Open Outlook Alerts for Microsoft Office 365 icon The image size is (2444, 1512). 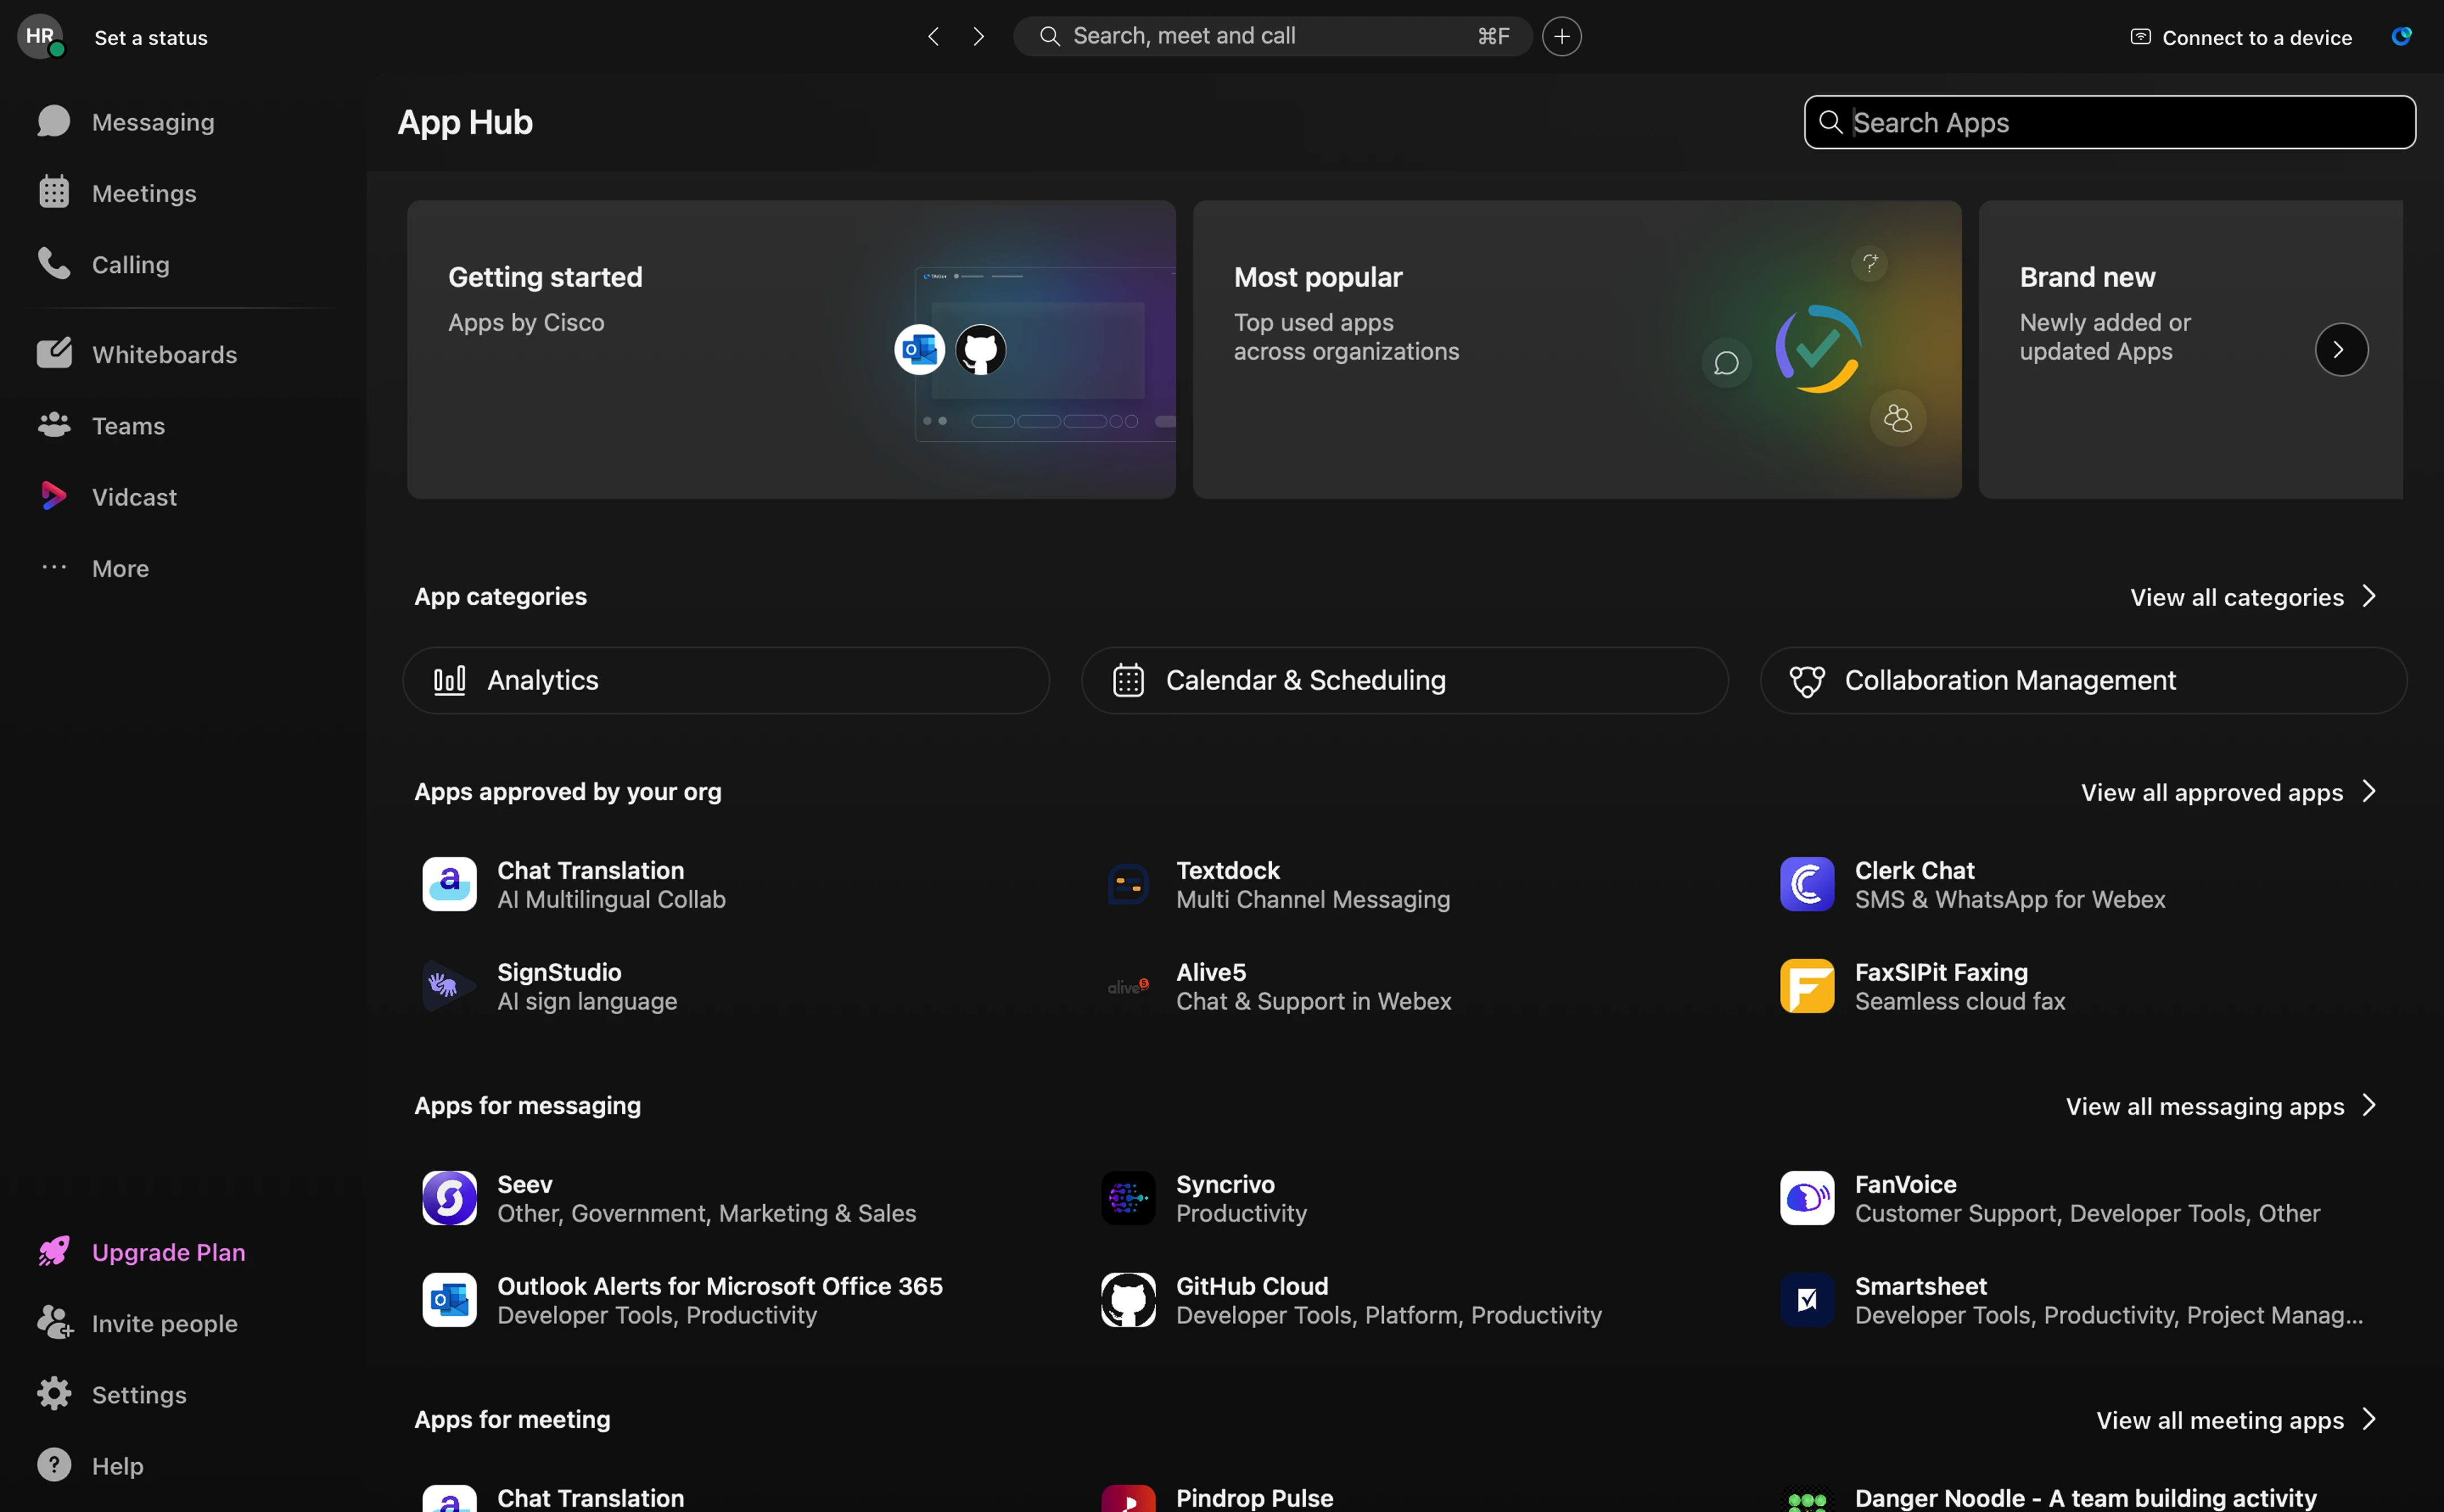tap(449, 1300)
